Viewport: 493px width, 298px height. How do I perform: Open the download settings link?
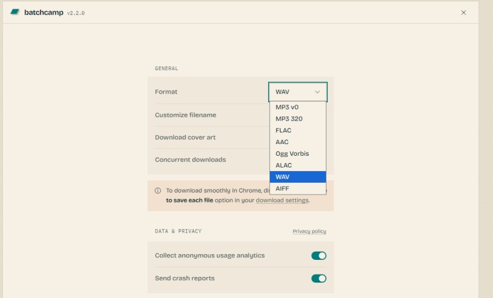click(282, 200)
